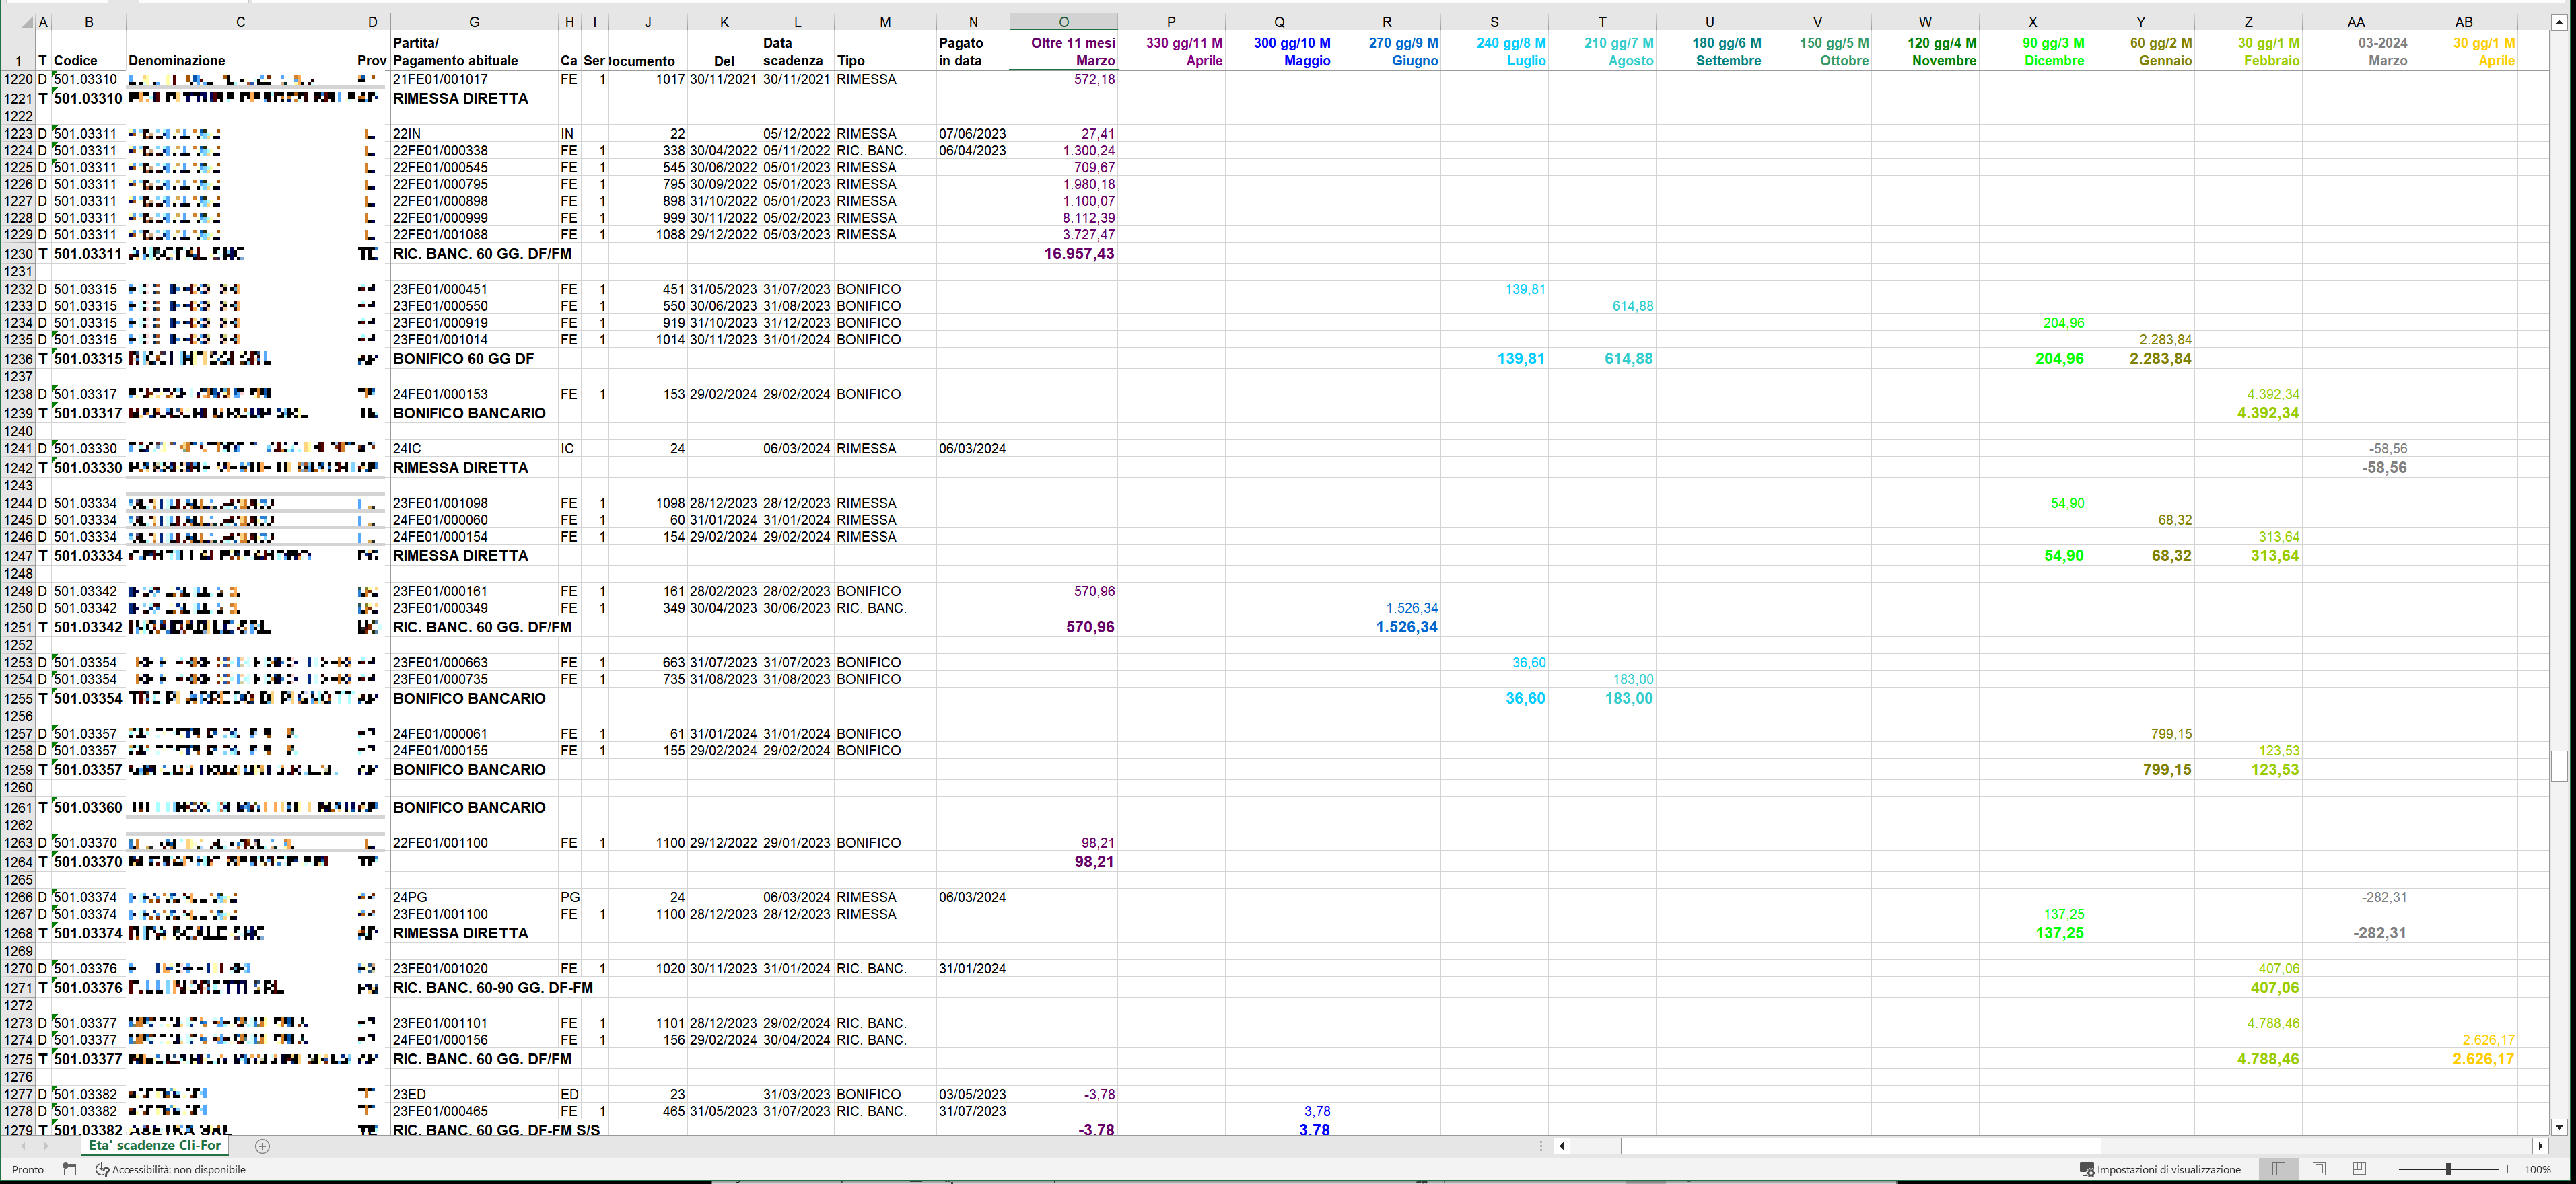Click the zoom out minus icon
Viewport: 2576px width, 1184px height.
tap(2389, 1169)
